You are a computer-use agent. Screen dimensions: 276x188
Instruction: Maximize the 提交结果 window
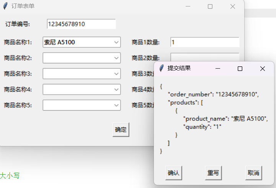[x=240, y=69]
